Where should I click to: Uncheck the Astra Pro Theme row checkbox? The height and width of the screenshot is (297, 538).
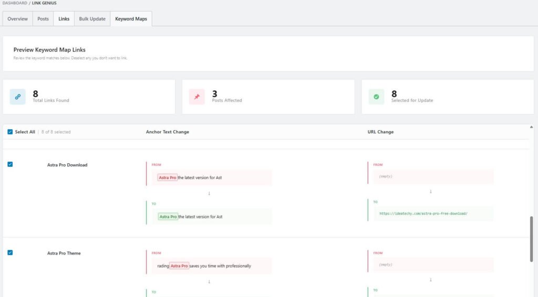10,252
